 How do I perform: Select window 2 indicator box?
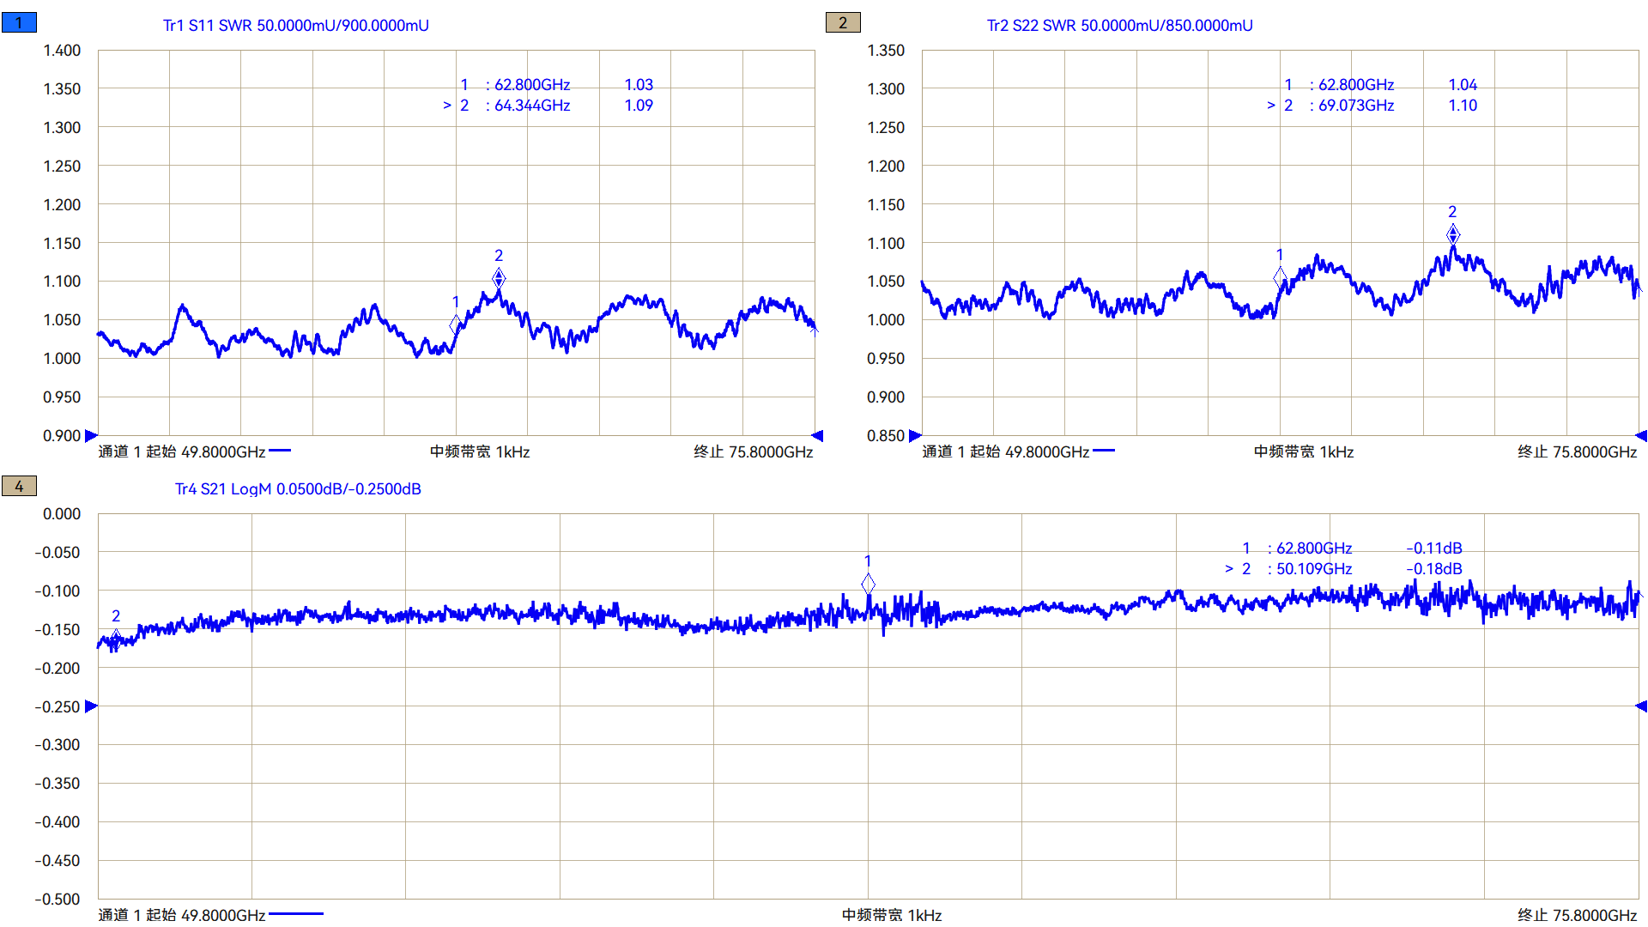(x=842, y=23)
